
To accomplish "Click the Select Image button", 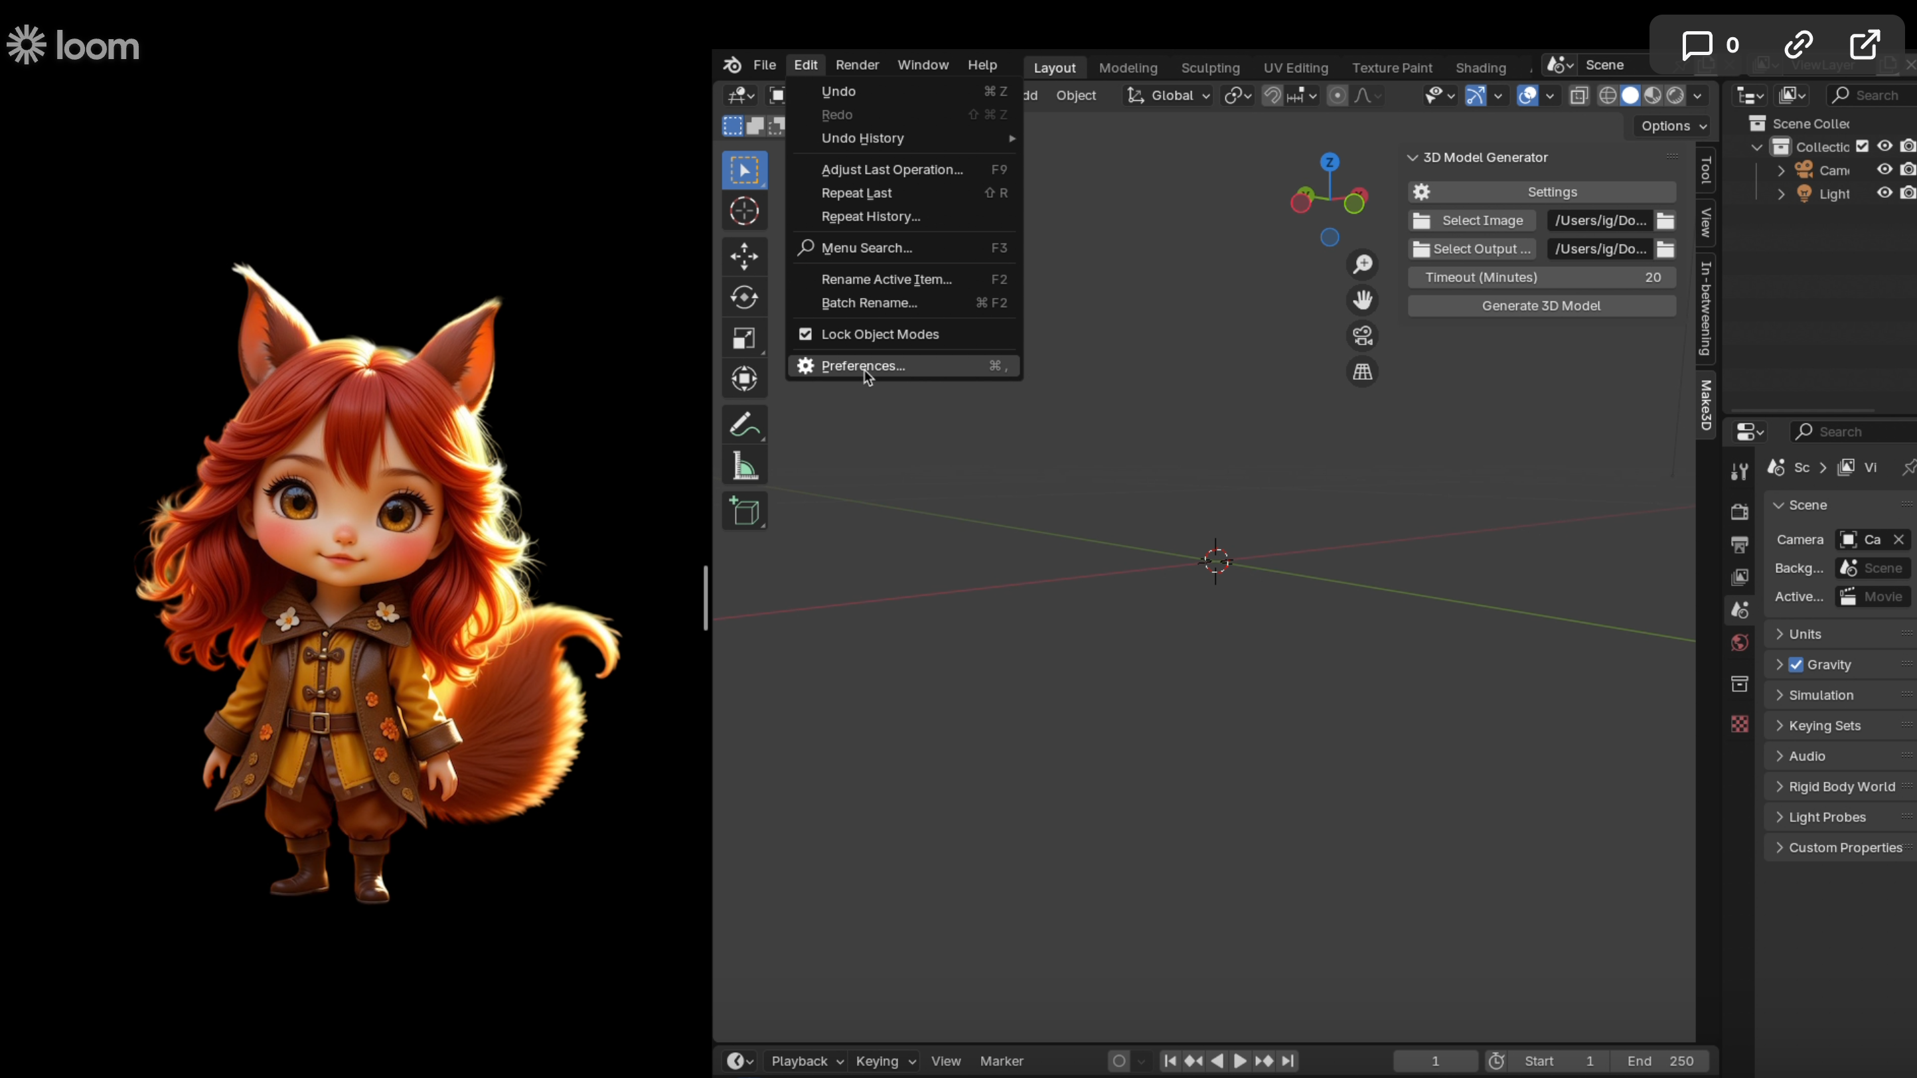I will click(1472, 220).
